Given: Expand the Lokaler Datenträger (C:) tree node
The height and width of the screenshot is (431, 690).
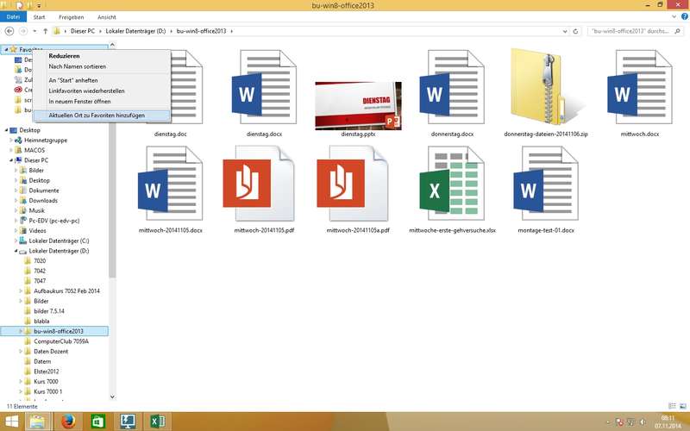Looking at the screenshot, I should (x=20, y=240).
